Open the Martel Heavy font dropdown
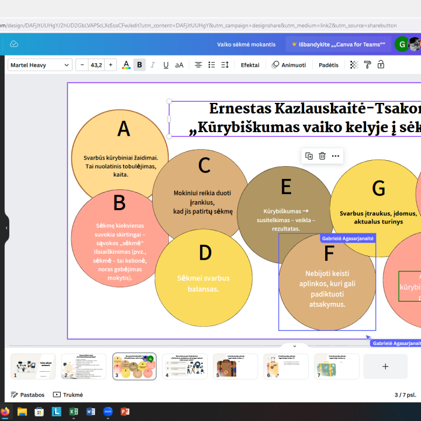 pos(40,65)
